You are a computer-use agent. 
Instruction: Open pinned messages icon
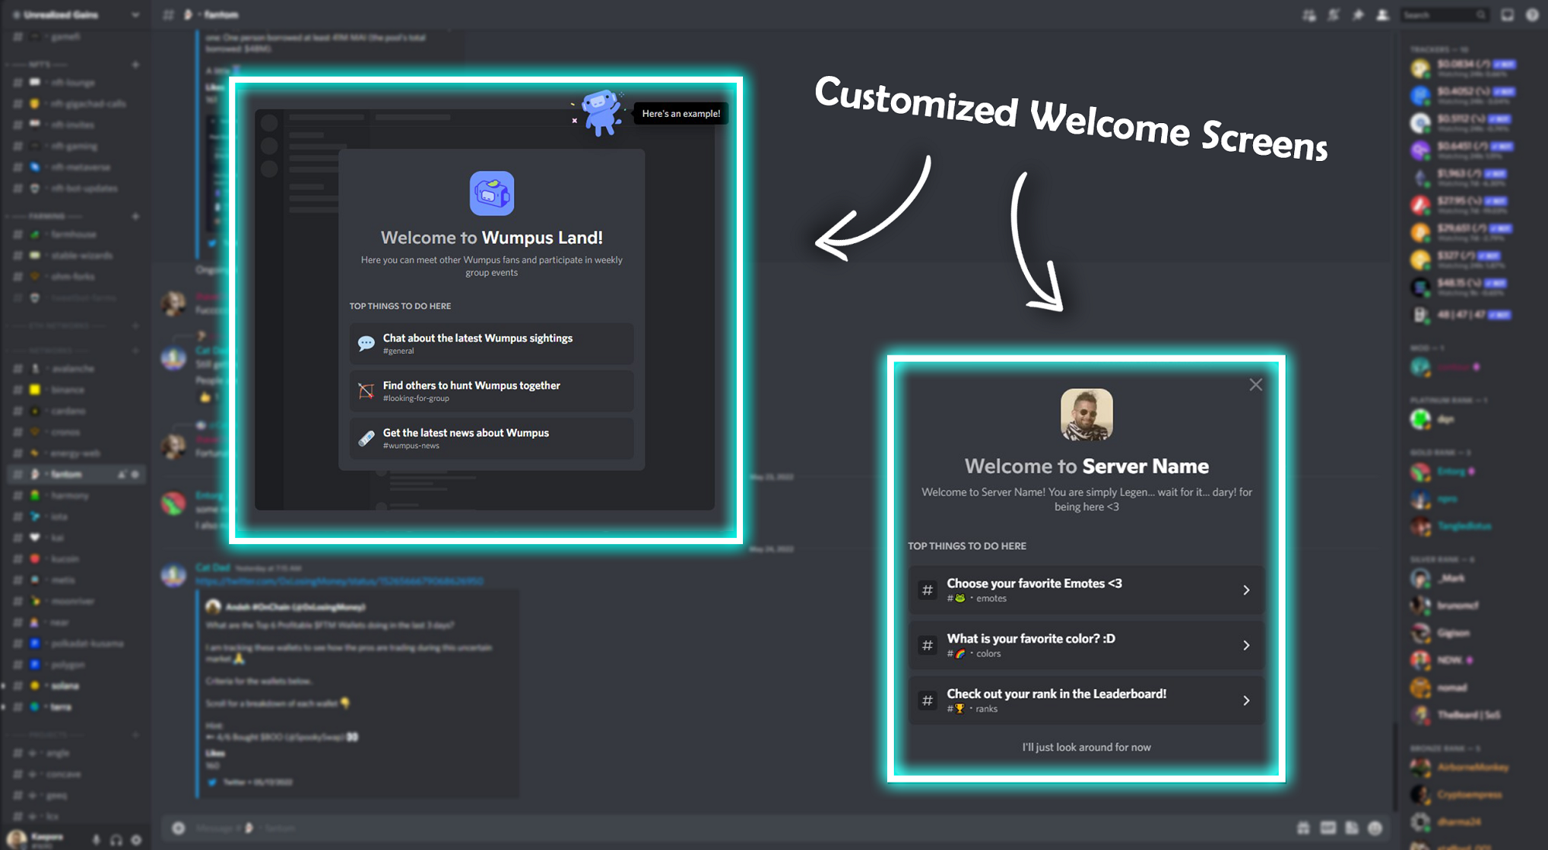point(1358,15)
